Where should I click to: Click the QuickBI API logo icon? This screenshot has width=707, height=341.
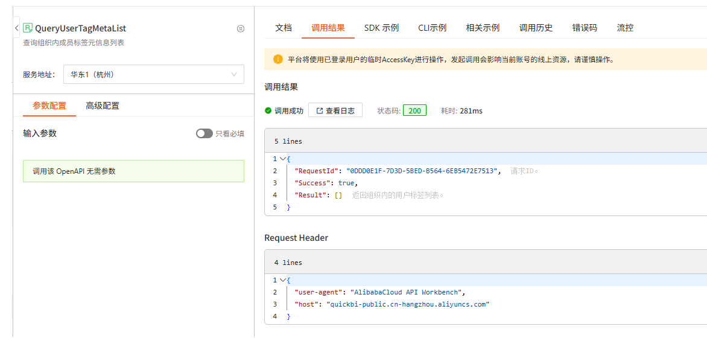28,28
